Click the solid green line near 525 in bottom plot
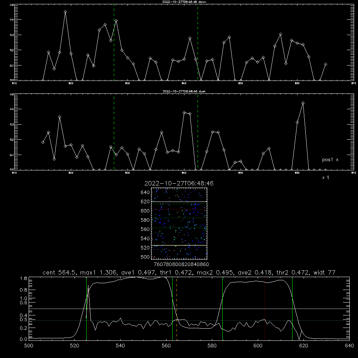The width and height of the screenshot is (358, 358). [86, 309]
